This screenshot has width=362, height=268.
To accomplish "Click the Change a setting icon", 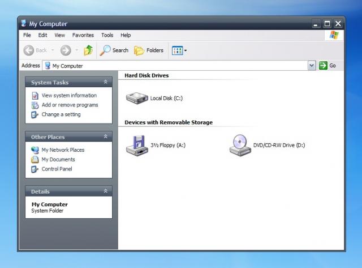I will [x=35, y=114].
